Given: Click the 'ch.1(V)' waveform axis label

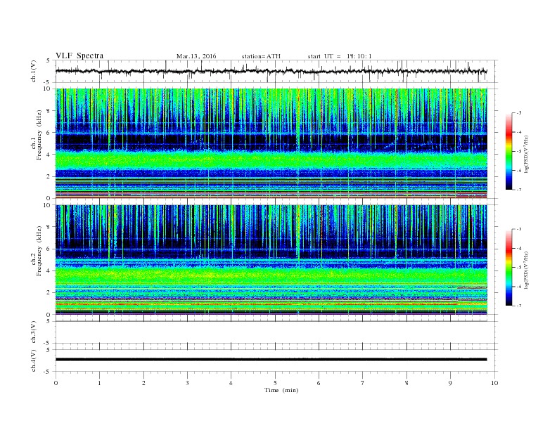Looking at the screenshot, I should pos(34,71).
